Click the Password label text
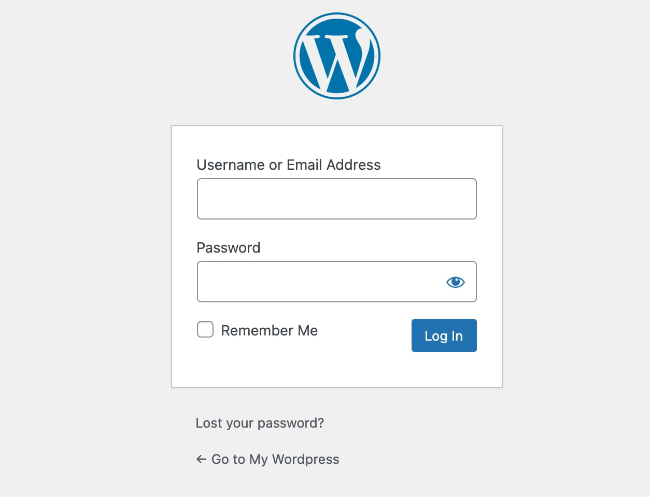The width and height of the screenshot is (650, 497). [229, 247]
